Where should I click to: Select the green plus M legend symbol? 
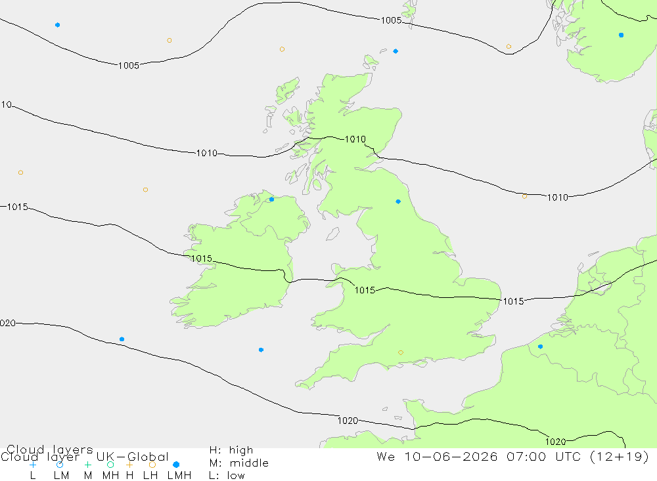[87, 465]
